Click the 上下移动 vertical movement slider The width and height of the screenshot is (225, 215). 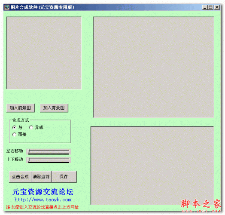coord(49,160)
